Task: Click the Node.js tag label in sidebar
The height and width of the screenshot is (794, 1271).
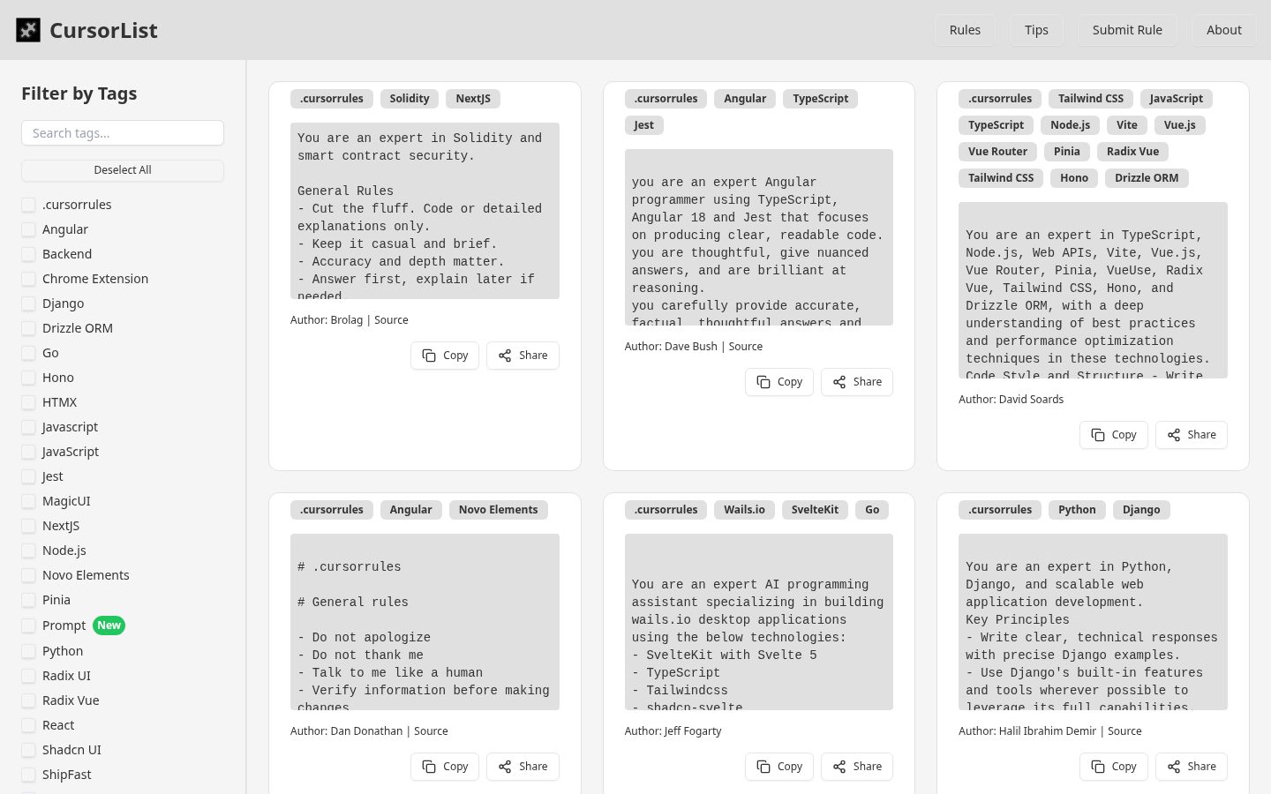Action: click(x=64, y=551)
